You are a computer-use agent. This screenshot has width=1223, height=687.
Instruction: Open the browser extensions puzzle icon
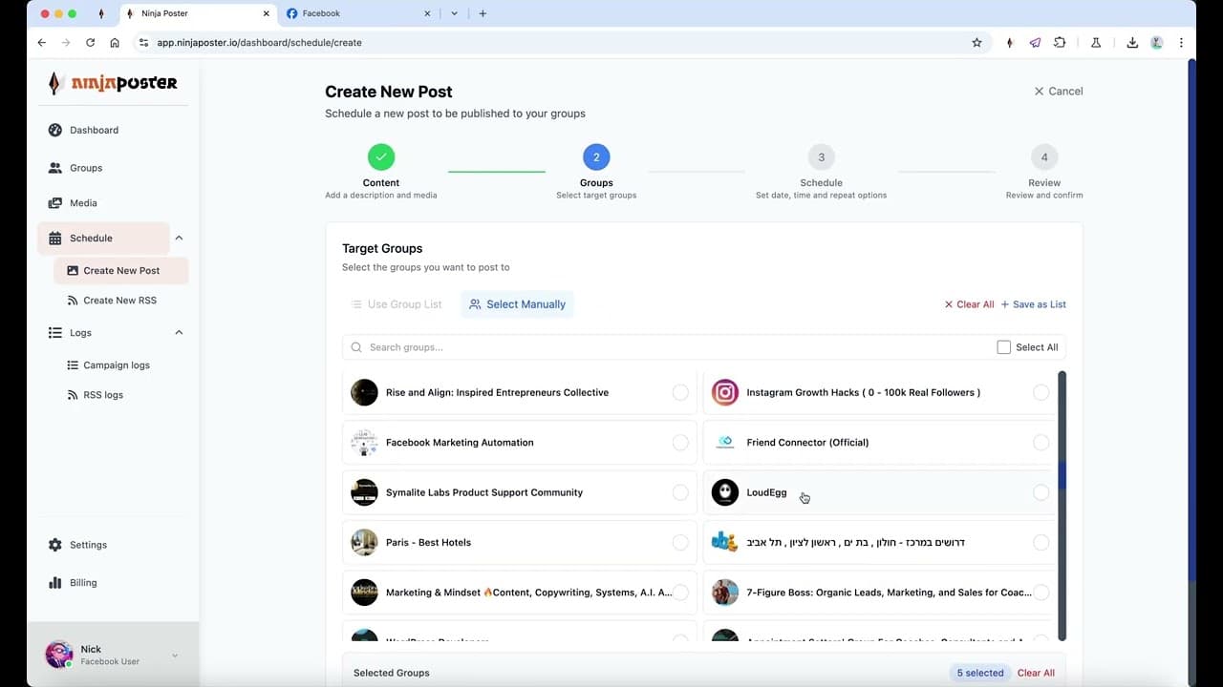[1060, 42]
